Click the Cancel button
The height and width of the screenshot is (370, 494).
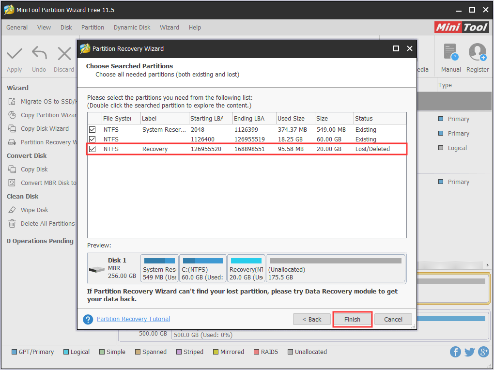click(393, 319)
